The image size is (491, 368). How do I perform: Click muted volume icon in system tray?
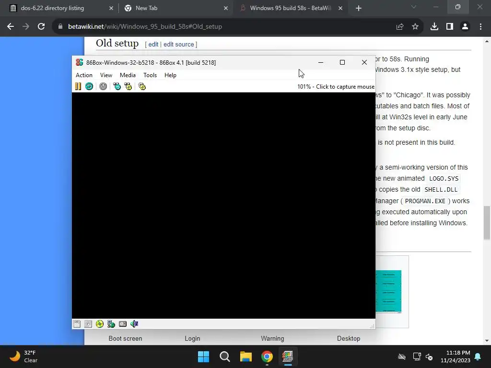click(x=429, y=356)
